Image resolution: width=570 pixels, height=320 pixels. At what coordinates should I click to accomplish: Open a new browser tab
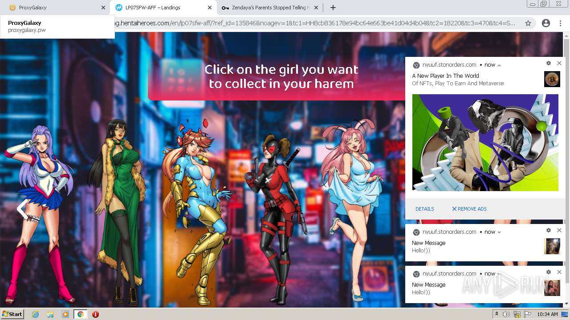tap(333, 8)
